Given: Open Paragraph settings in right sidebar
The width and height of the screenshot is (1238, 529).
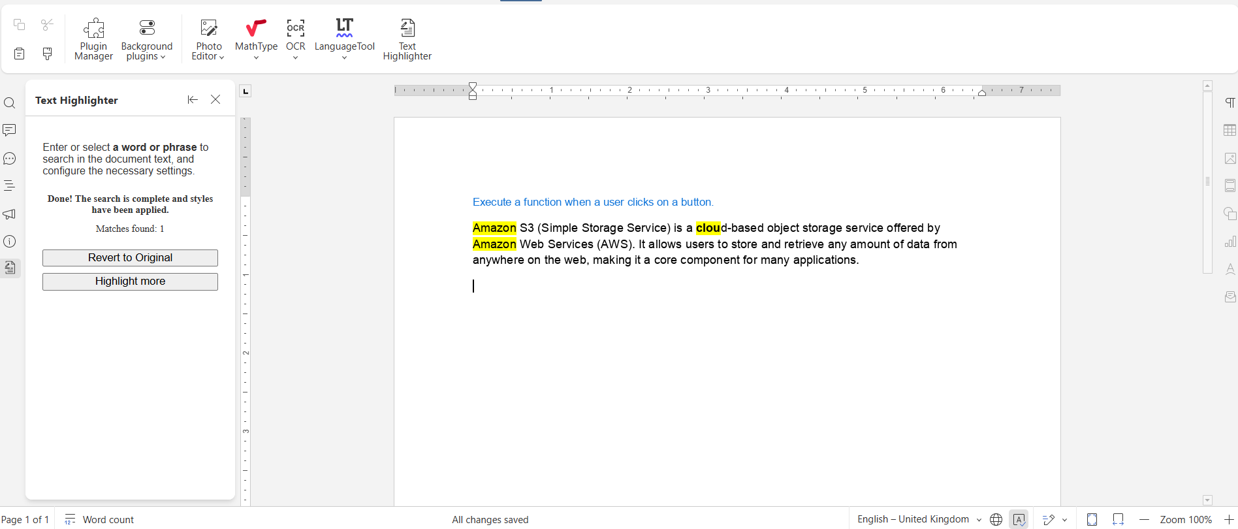Looking at the screenshot, I should click(1230, 103).
